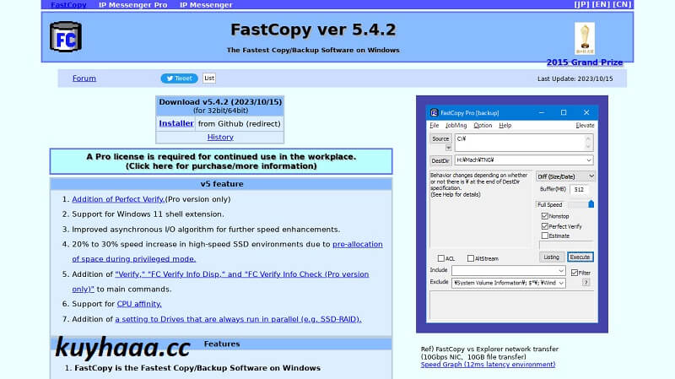Uncheck the Perfect Verify checkbox
This screenshot has width=675, height=379.
click(x=544, y=226)
